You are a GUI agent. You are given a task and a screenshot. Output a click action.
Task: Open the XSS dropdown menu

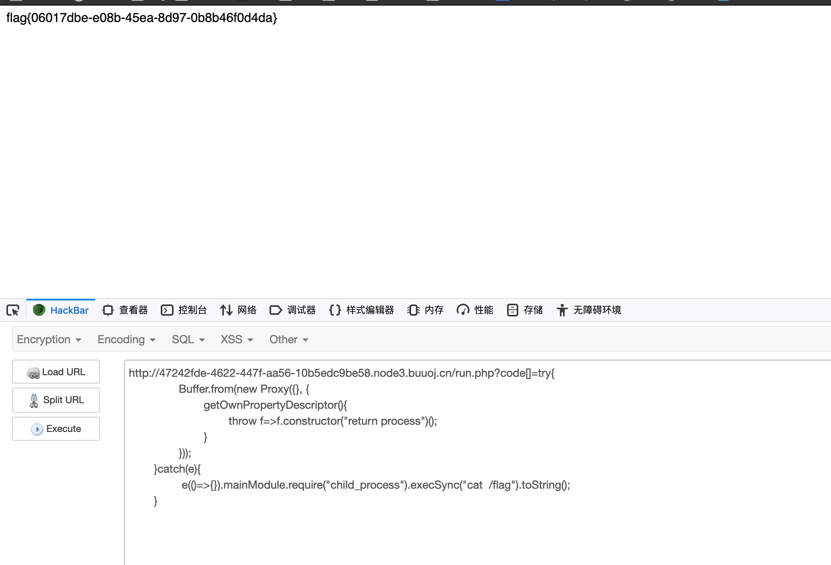pyautogui.click(x=237, y=339)
